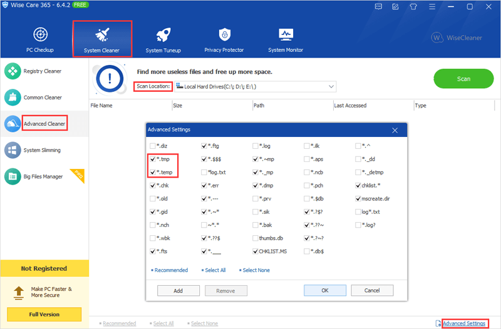The height and width of the screenshot is (329, 501).
Task: Uncheck the *.dmp checkbox
Action: pos(255,185)
